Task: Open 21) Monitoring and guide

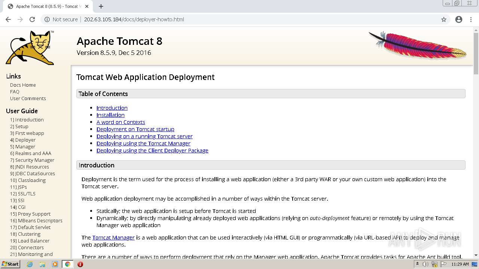Action: click(x=31, y=254)
